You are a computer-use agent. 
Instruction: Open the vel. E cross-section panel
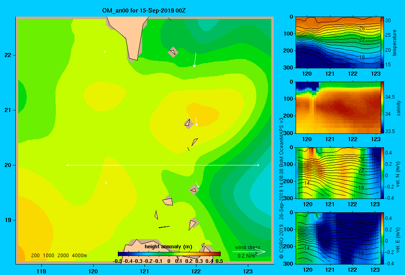click(338, 238)
